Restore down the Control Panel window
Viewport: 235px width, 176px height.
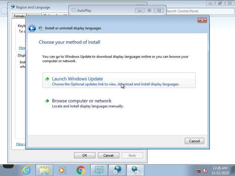point(220,3)
